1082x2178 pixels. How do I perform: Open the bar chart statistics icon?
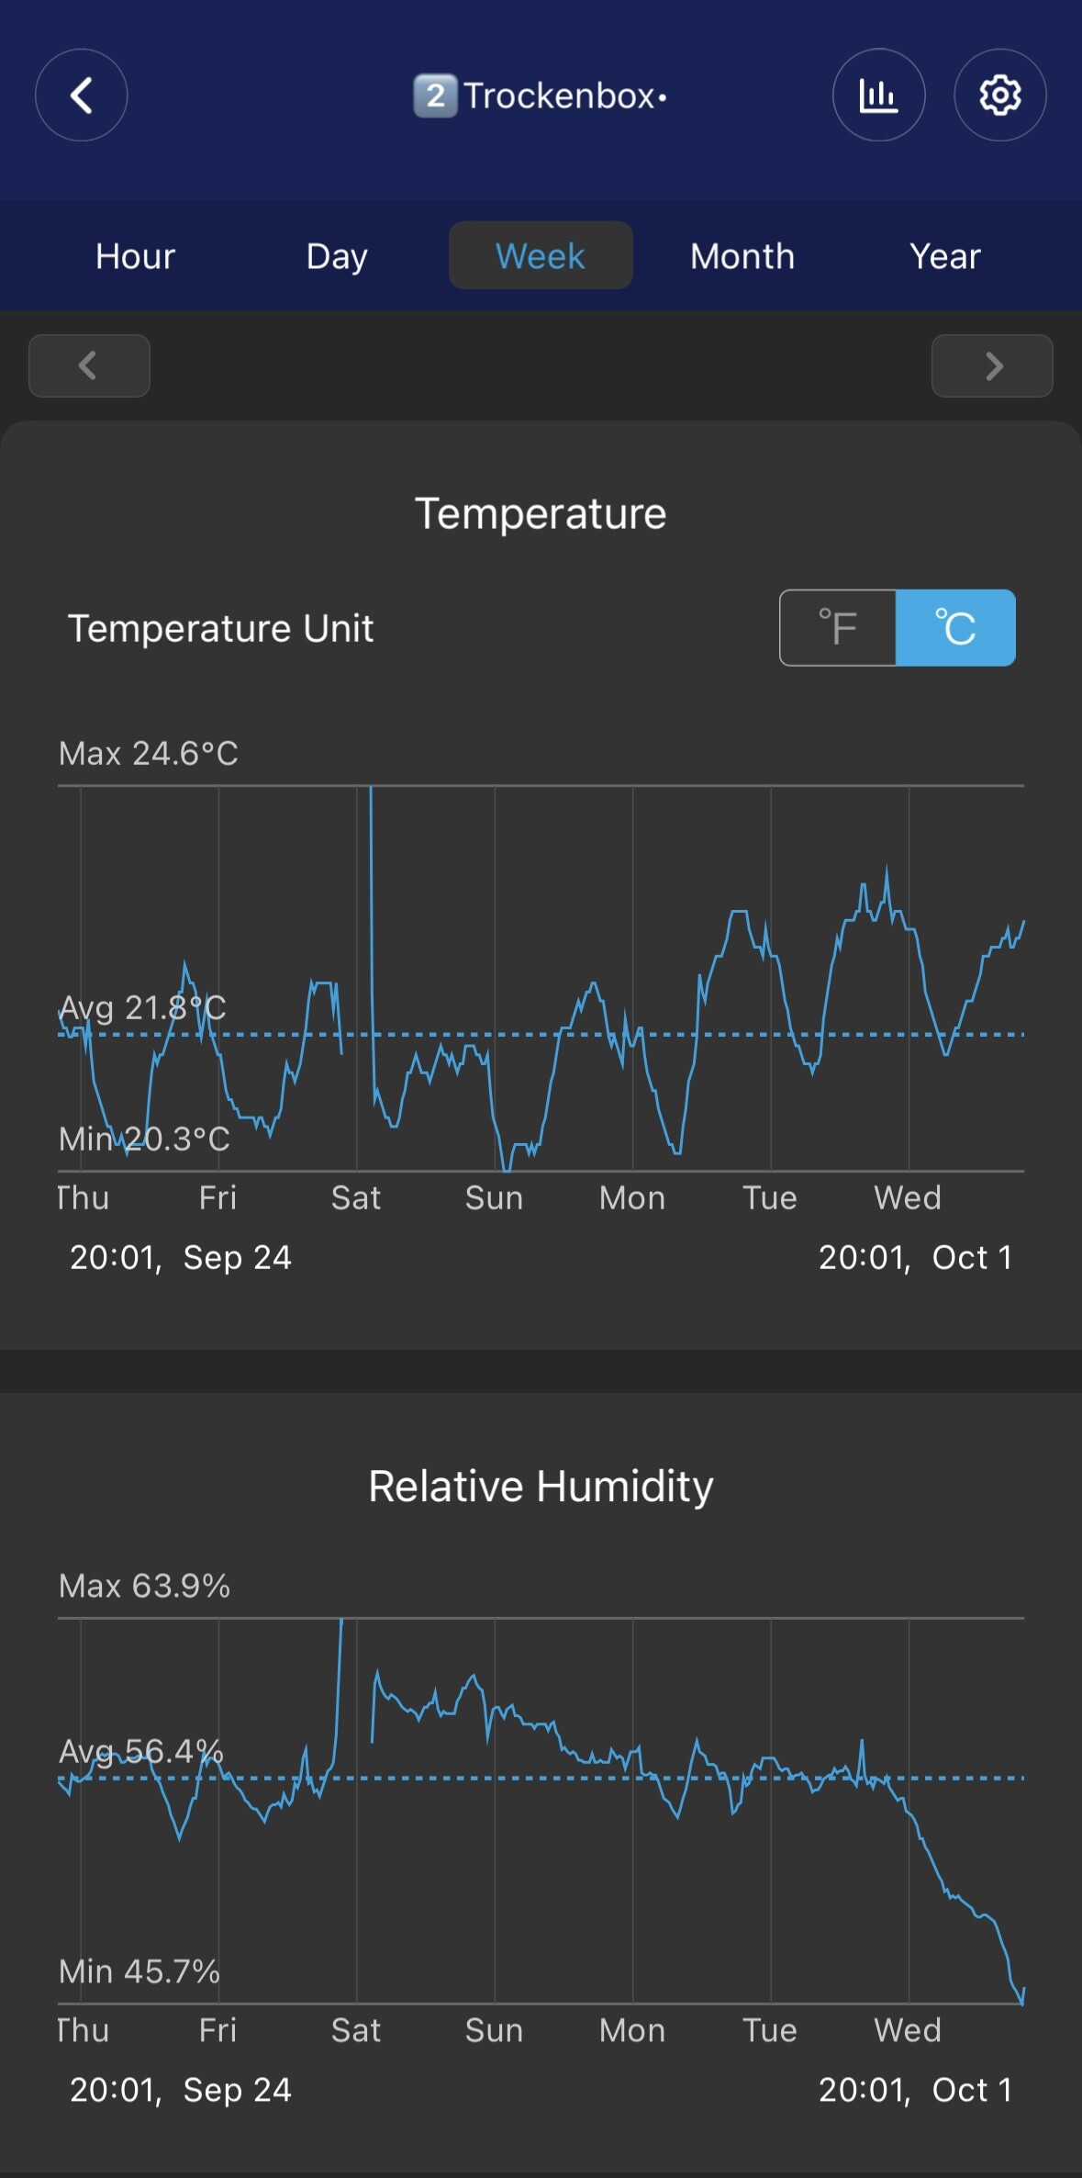click(x=878, y=95)
